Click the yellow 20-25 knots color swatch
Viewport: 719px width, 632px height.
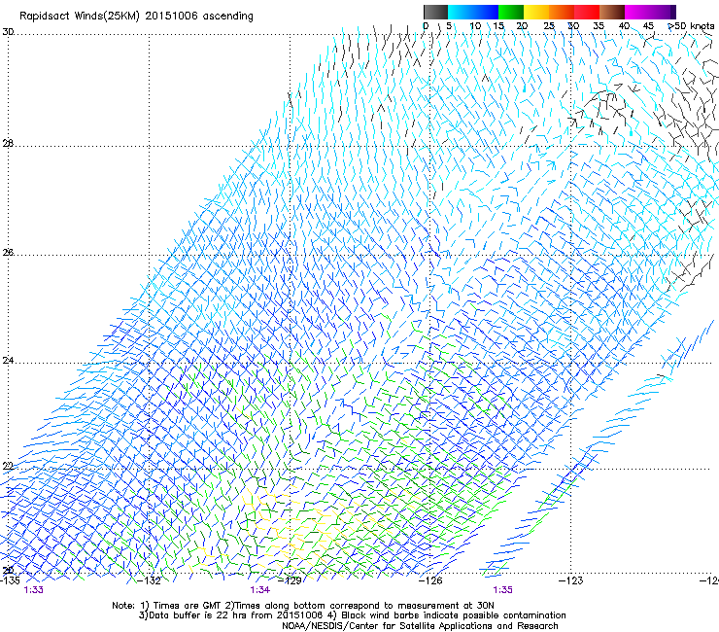pos(536,12)
